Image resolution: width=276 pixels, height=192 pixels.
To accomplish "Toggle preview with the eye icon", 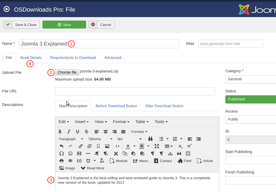I will (x=70, y=161).
